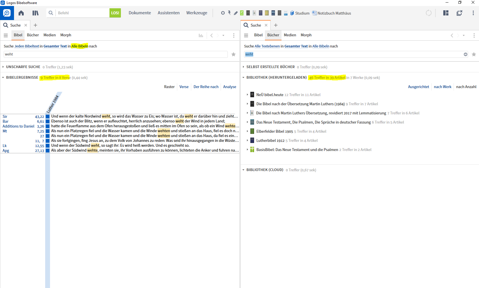Image resolution: width=479 pixels, height=288 pixels.
Task: Switch left panel to Medien search
Action: pos(49,35)
